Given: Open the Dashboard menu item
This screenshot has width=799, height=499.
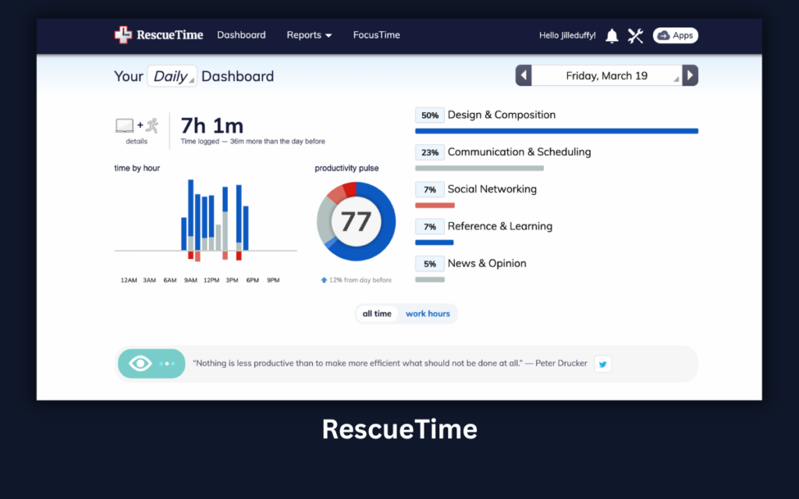Looking at the screenshot, I should click(241, 35).
